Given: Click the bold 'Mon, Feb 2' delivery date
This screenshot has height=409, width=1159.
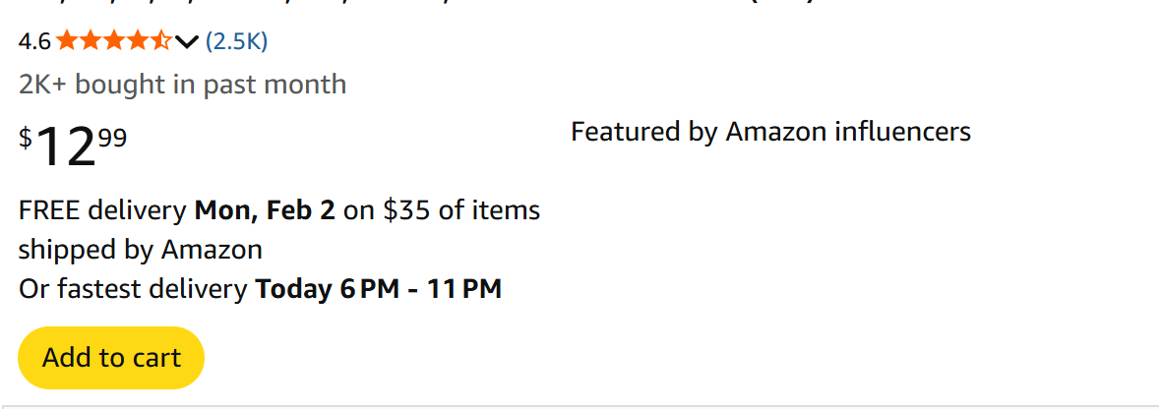Looking at the screenshot, I should (265, 209).
